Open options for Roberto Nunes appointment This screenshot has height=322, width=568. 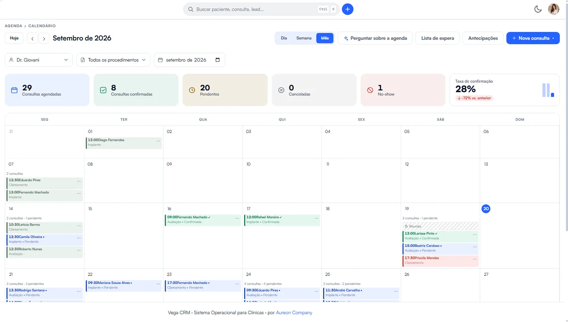click(x=79, y=250)
